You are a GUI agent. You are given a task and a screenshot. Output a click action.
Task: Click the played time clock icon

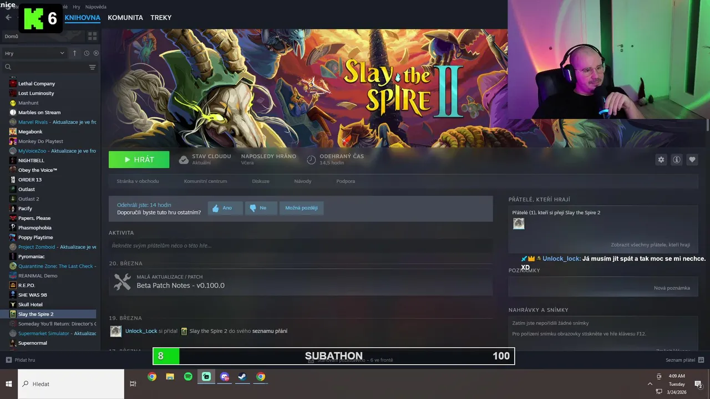(311, 160)
